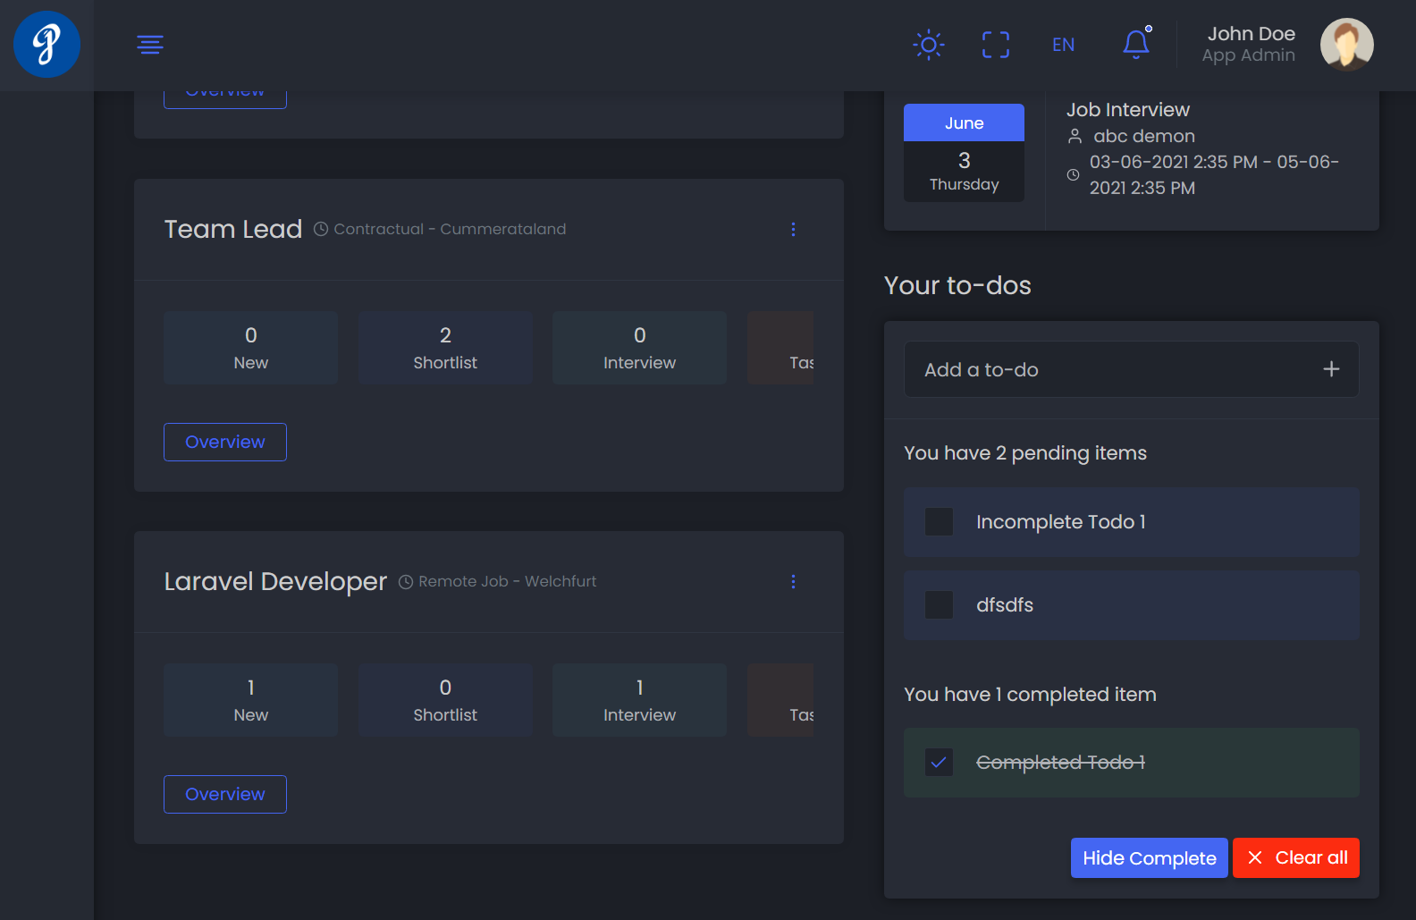Check the Incomplete Todo 1 checkbox
This screenshot has height=920, width=1416.
939,522
